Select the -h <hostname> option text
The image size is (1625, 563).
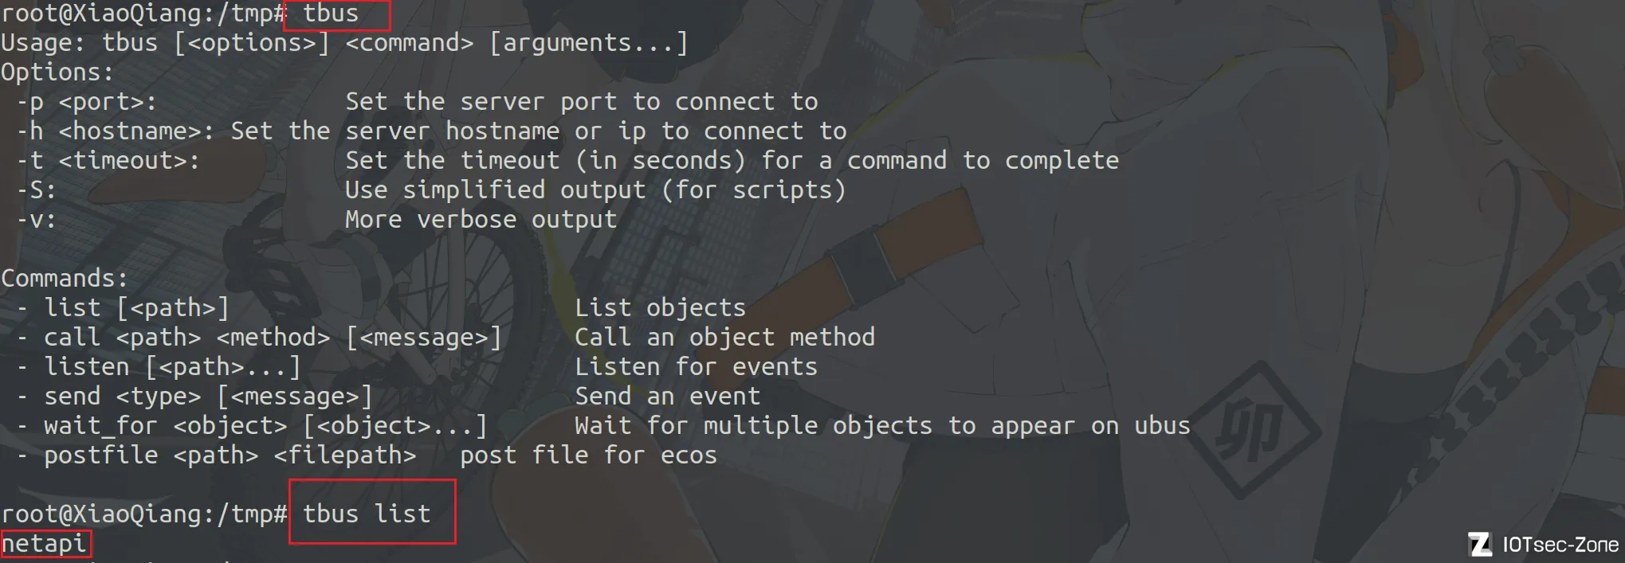pyautogui.click(x=116, y=131)
